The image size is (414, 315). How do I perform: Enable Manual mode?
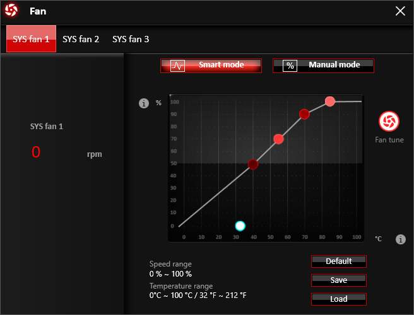[323, 66]
